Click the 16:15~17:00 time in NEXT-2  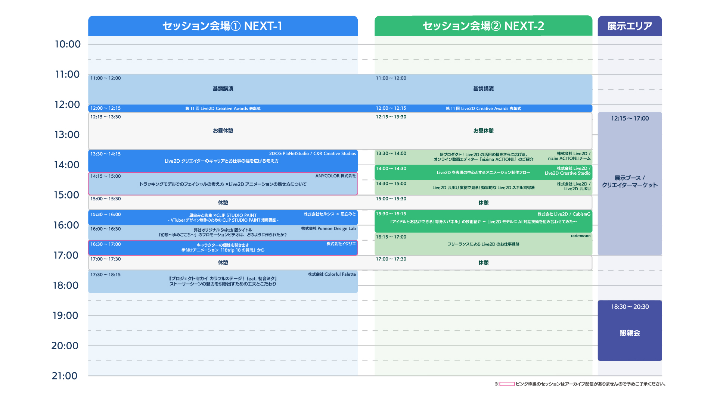[x=391, y=237]
